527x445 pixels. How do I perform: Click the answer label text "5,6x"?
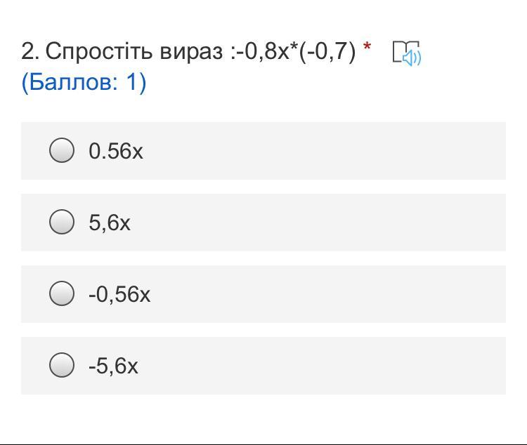click(x=110, y=223)
